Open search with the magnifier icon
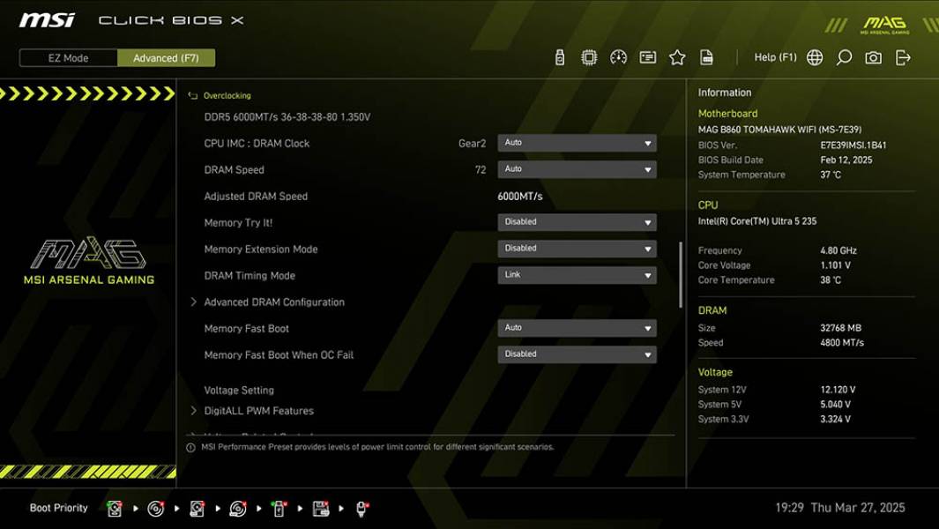 (844, 57)
